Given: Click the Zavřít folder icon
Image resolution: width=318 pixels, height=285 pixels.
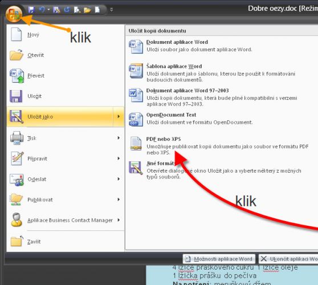Looking at the screenshot, I should pos(17,241).
